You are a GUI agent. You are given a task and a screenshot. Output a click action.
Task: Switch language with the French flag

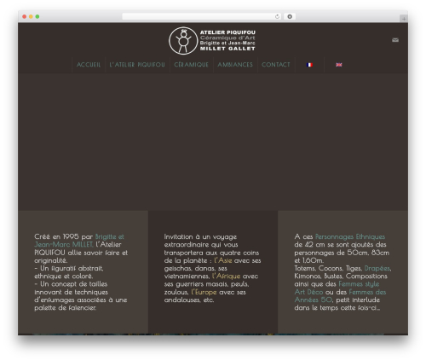309,65
